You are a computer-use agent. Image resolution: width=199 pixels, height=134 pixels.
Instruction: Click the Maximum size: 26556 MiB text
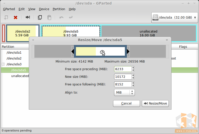click(x=125, y=62)
